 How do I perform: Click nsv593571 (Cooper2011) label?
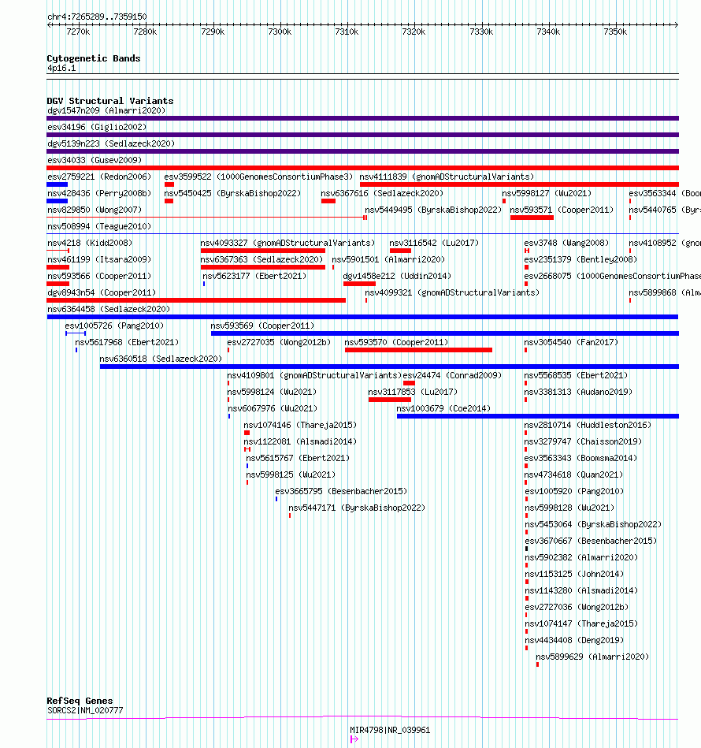point(562,210)
